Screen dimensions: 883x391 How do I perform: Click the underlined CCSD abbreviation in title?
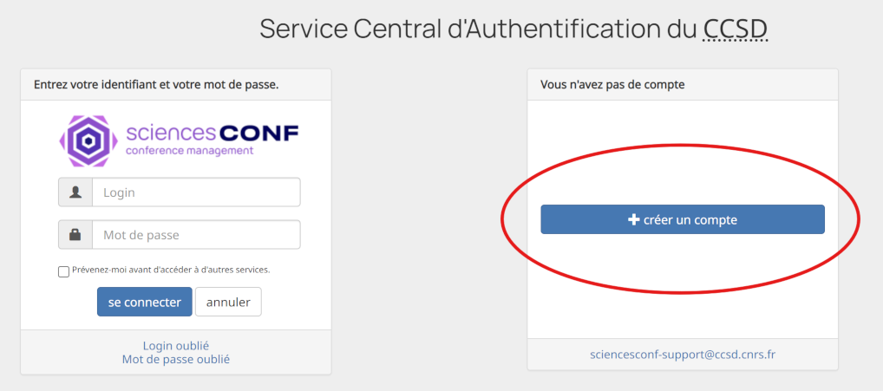click(735, 29)
